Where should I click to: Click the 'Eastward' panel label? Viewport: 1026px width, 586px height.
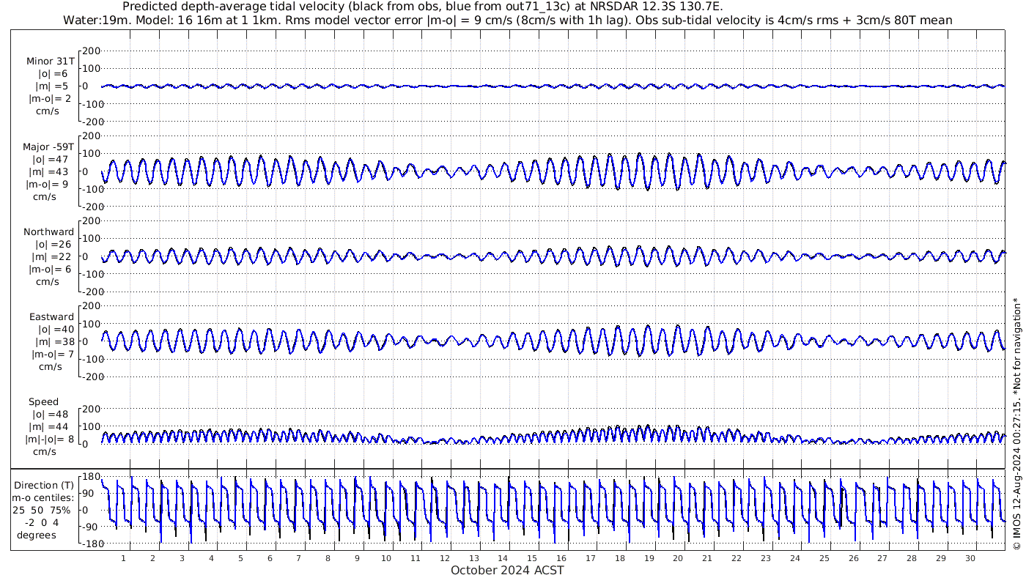click(51, 317)
